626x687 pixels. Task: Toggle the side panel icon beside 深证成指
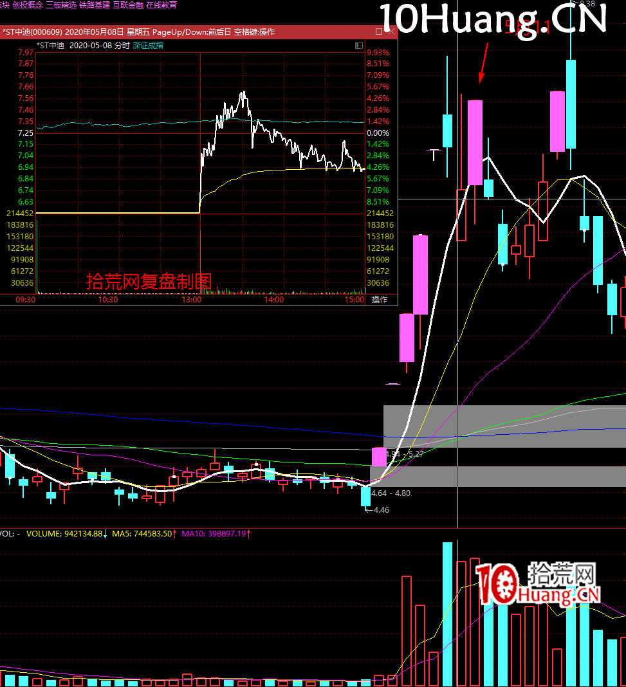point(359,45)
